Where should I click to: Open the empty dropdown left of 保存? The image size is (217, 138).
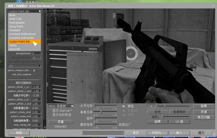pos(103,133)
